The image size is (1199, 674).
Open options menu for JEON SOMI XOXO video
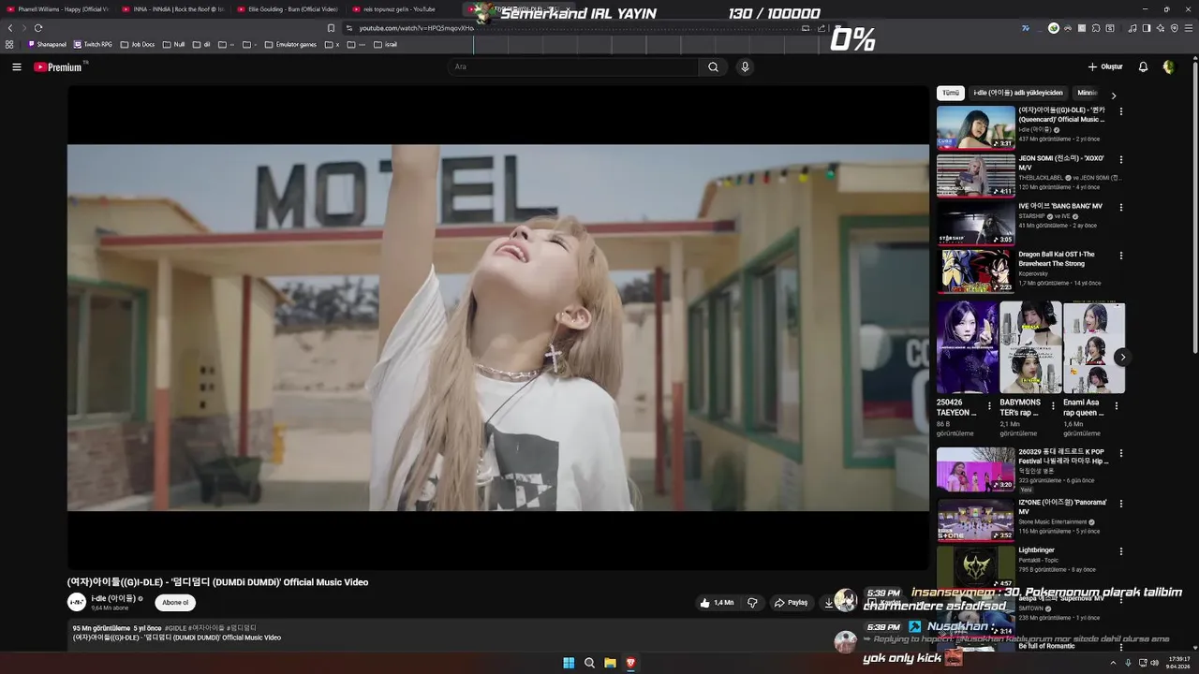coord(1121,159)
